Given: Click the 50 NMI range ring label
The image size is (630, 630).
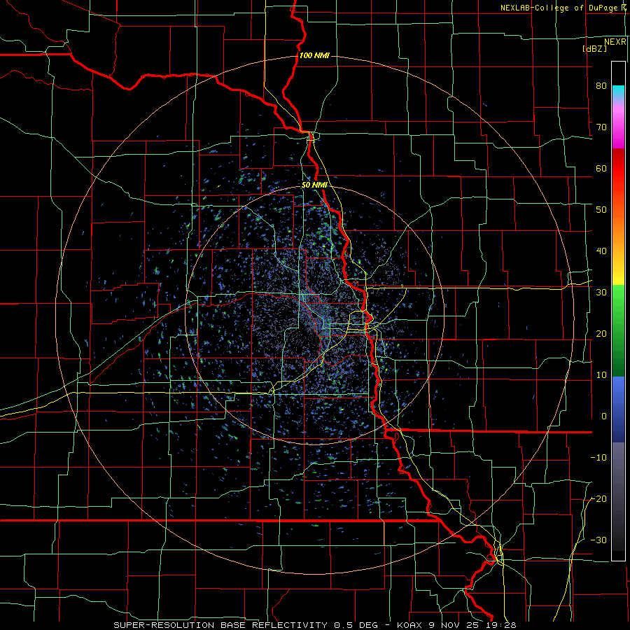Looking at the screenshot, I should pyautogui.click(x=314, y=185).
